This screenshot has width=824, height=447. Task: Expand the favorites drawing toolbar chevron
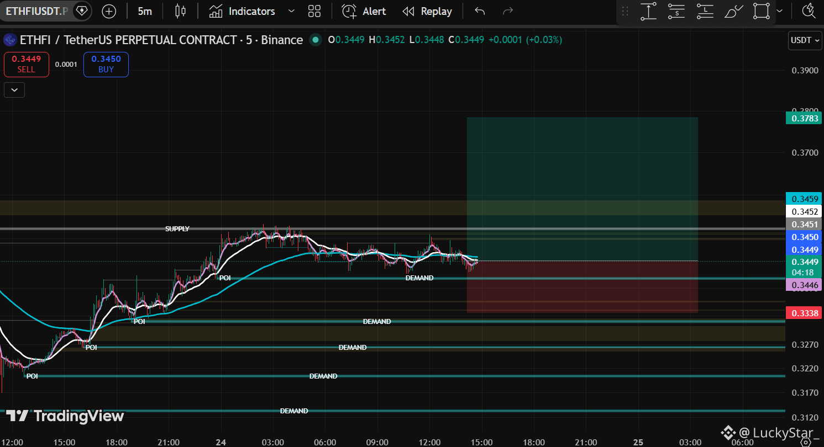click(x=779, y=11)
